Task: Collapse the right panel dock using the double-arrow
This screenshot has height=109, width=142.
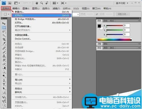Action: tap(140, 18)
